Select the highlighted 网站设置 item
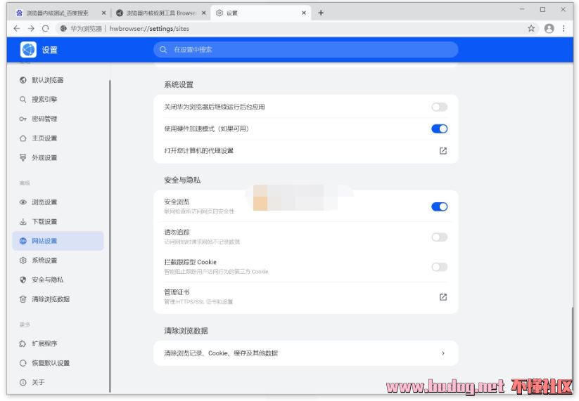Image resolution: width=579 pixels, height=401 pixels. (x=58, y=241)
